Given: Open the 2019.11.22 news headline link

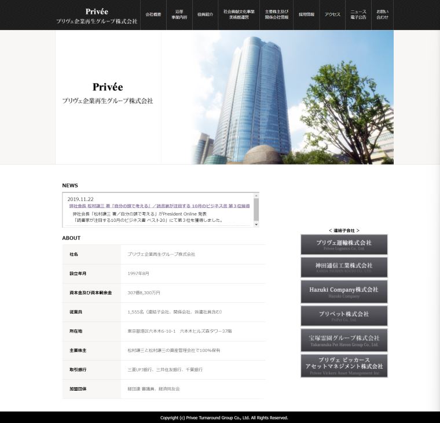Looking at the screenshot, I should [x=159, y=206].
